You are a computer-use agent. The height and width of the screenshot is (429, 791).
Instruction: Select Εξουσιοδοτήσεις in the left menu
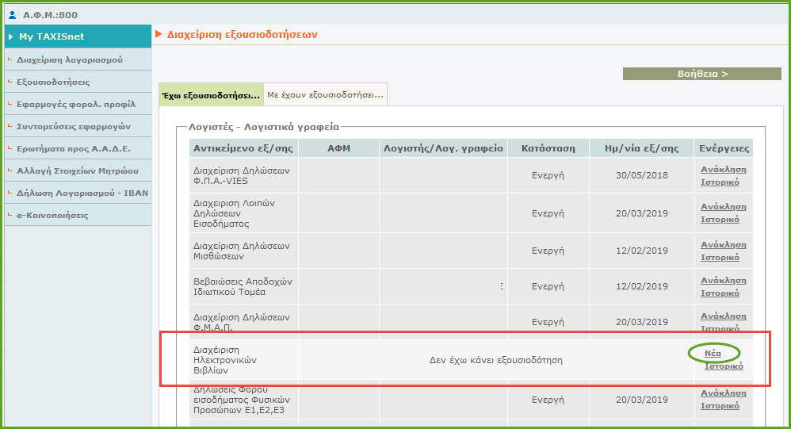point(53,82)
